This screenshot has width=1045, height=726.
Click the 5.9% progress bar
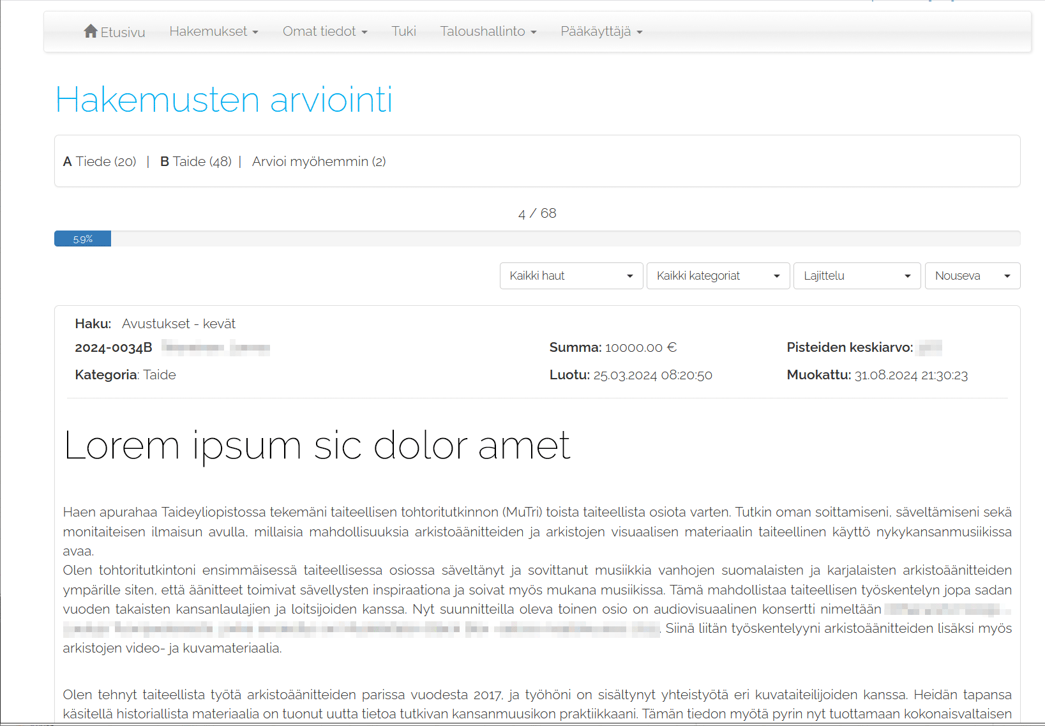[83, 239]
